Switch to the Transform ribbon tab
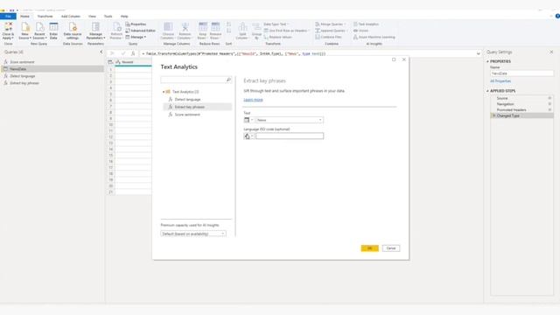This screenshot has height=315, width=560. [x=45, y=17]
